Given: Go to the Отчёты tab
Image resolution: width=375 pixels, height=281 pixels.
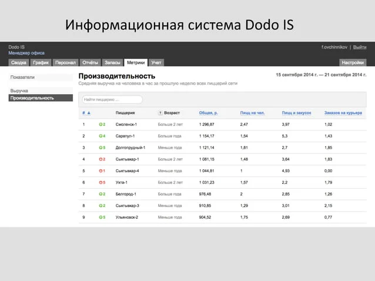Looking at the screenshot, I should (90, 63).
